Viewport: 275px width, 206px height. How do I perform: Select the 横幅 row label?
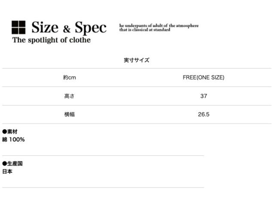pos(69,115)
